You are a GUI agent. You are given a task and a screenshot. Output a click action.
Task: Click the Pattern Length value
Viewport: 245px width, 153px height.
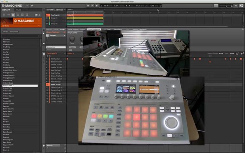[221, 54]
